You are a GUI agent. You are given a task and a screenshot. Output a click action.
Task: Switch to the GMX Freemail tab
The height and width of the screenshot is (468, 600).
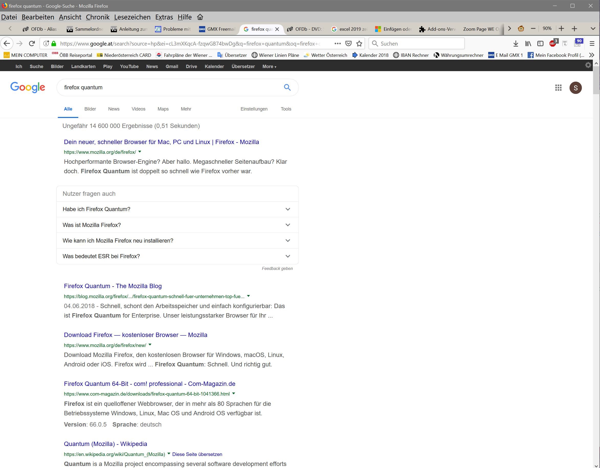217,29
